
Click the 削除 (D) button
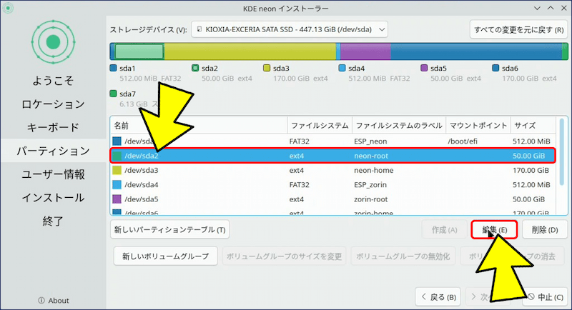pos(545,230)
